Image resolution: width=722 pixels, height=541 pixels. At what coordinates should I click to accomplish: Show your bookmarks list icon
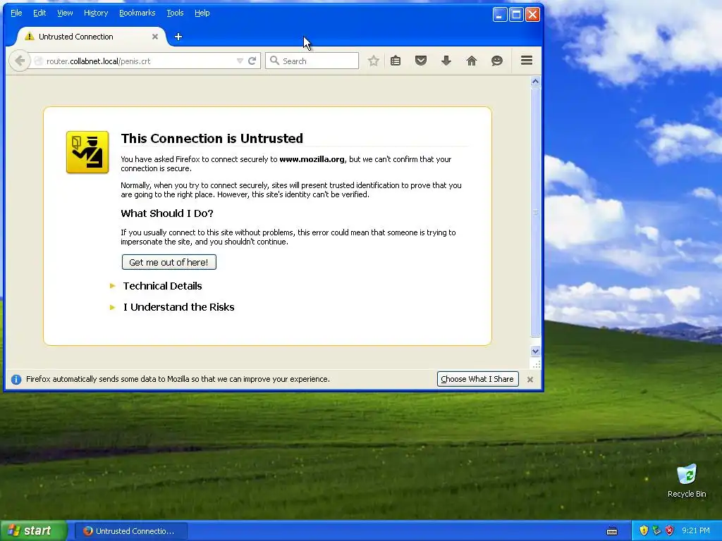pos(396,61)
